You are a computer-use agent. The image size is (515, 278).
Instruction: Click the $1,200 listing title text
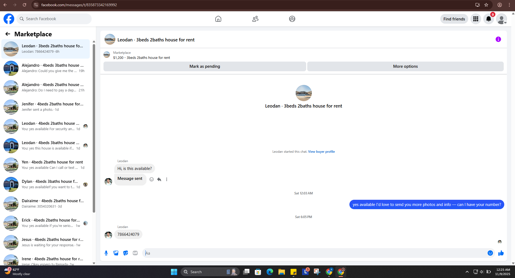pos(141,58)
